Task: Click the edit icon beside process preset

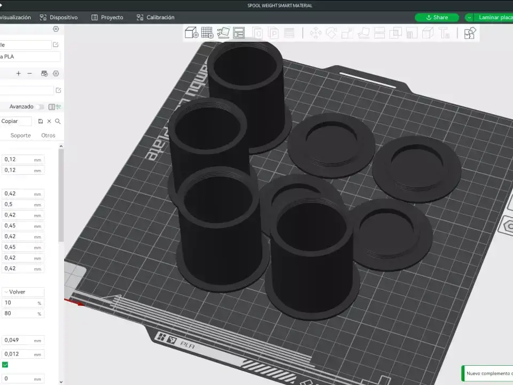Action: pyautogui.click(x=58, y=90)
